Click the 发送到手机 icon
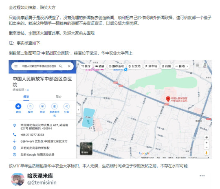220x189 pixels. pos(55,106)
